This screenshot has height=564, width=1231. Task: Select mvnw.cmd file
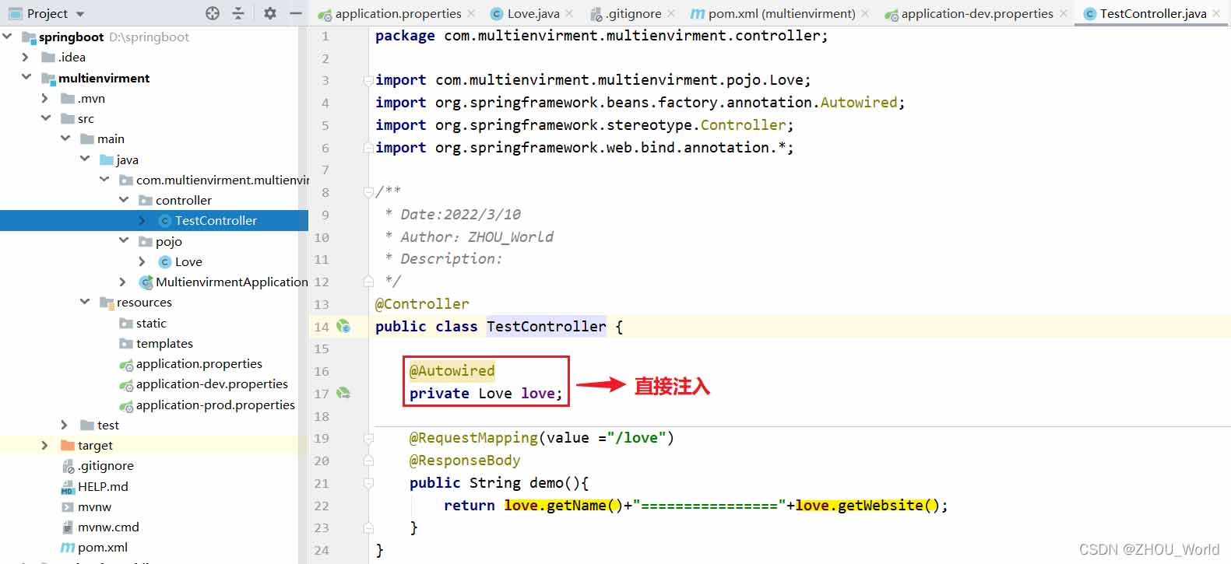pos(108,527)
